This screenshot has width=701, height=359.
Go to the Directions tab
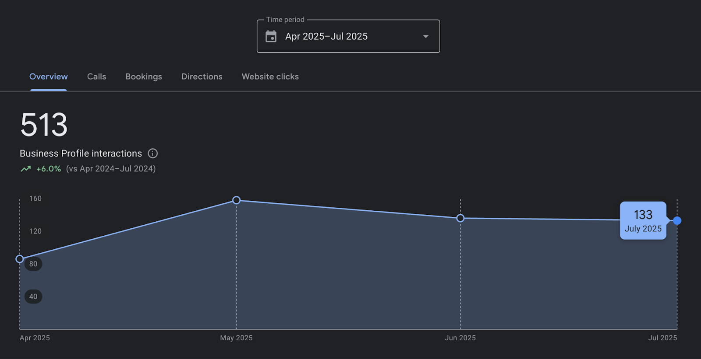(x=202, y=77)
